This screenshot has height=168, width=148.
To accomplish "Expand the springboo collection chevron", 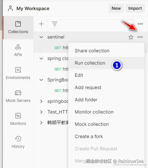I will click(41, 101).
